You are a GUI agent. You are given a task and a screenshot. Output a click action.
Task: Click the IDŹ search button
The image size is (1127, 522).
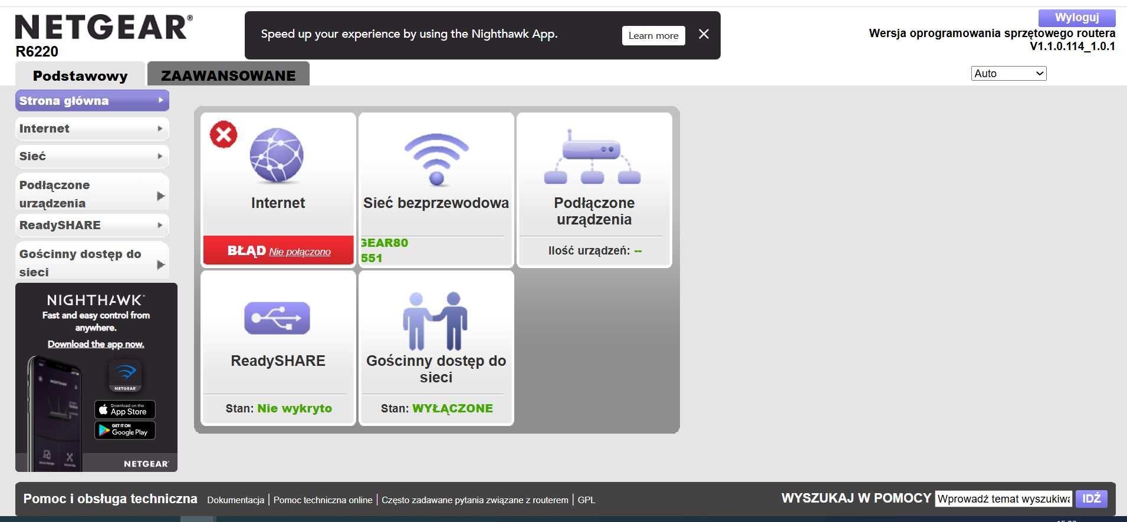click(x=1092, y=498)
